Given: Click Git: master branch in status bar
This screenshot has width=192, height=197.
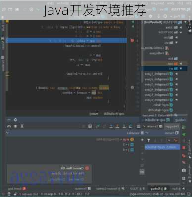Looking at the screenshot, I should pos(28,194).
